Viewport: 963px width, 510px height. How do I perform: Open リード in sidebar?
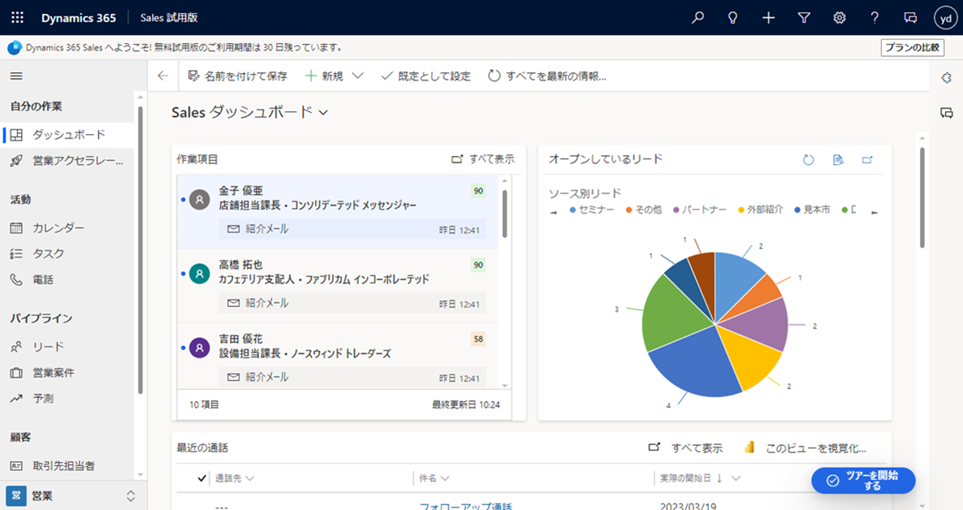click(68, 347)
